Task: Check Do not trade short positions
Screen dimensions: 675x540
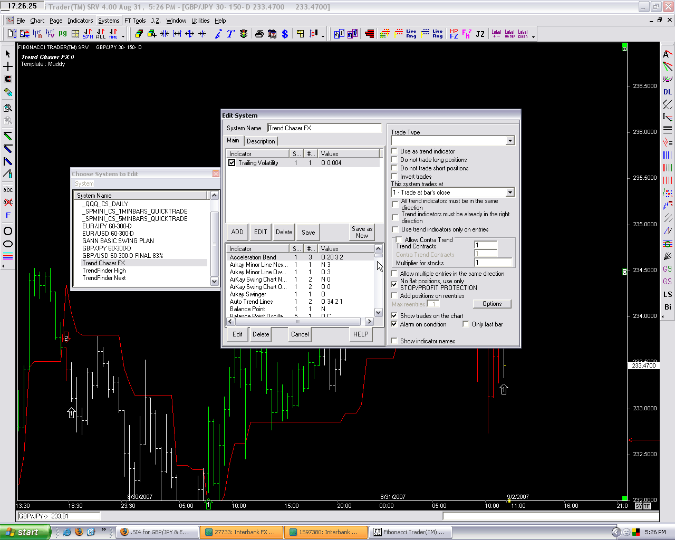Action: (394, 168)
